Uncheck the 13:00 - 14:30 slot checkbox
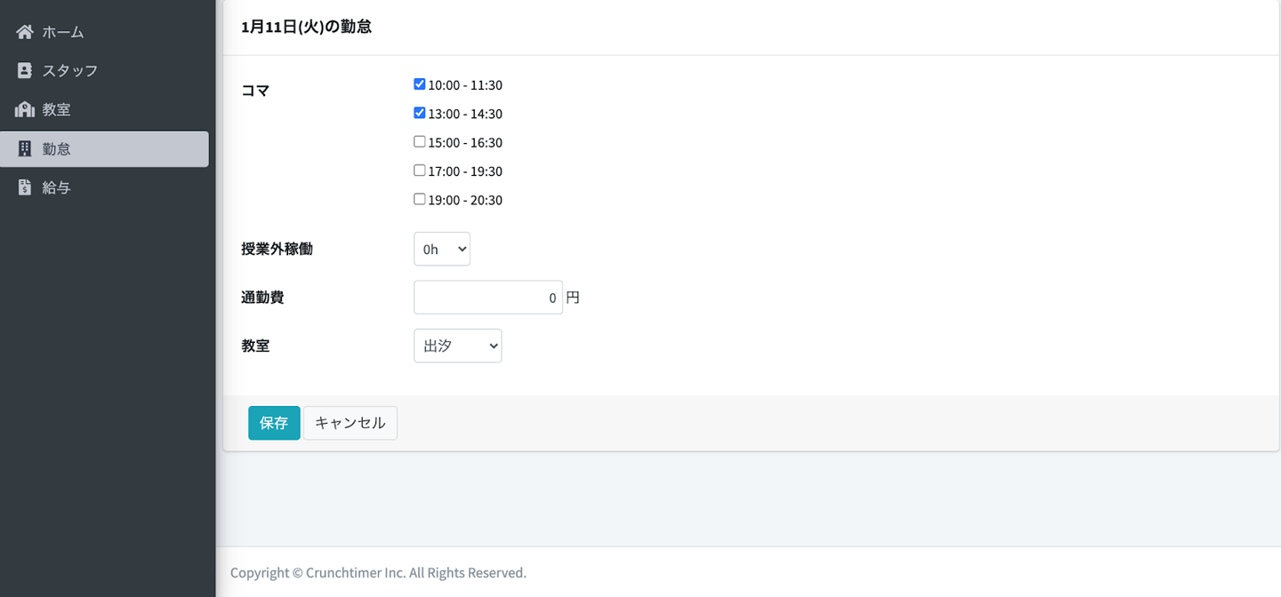The width and height of the screenshot is (1281, 597). [x=420, y=113]
